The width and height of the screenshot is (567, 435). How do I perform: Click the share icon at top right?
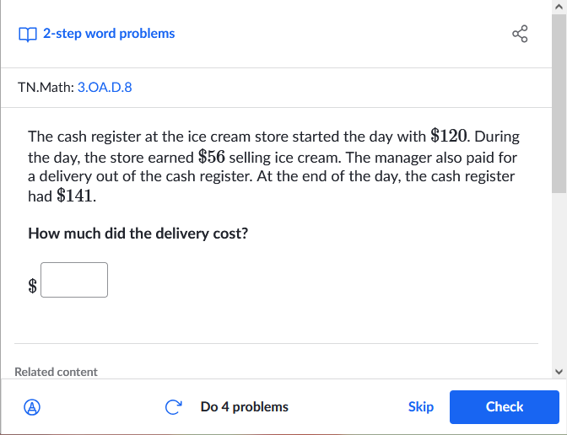coord(520,34)
